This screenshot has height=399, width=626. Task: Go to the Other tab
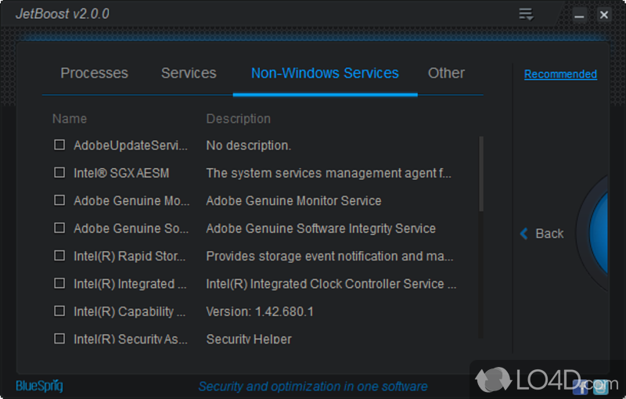click(x=446, y=73)
